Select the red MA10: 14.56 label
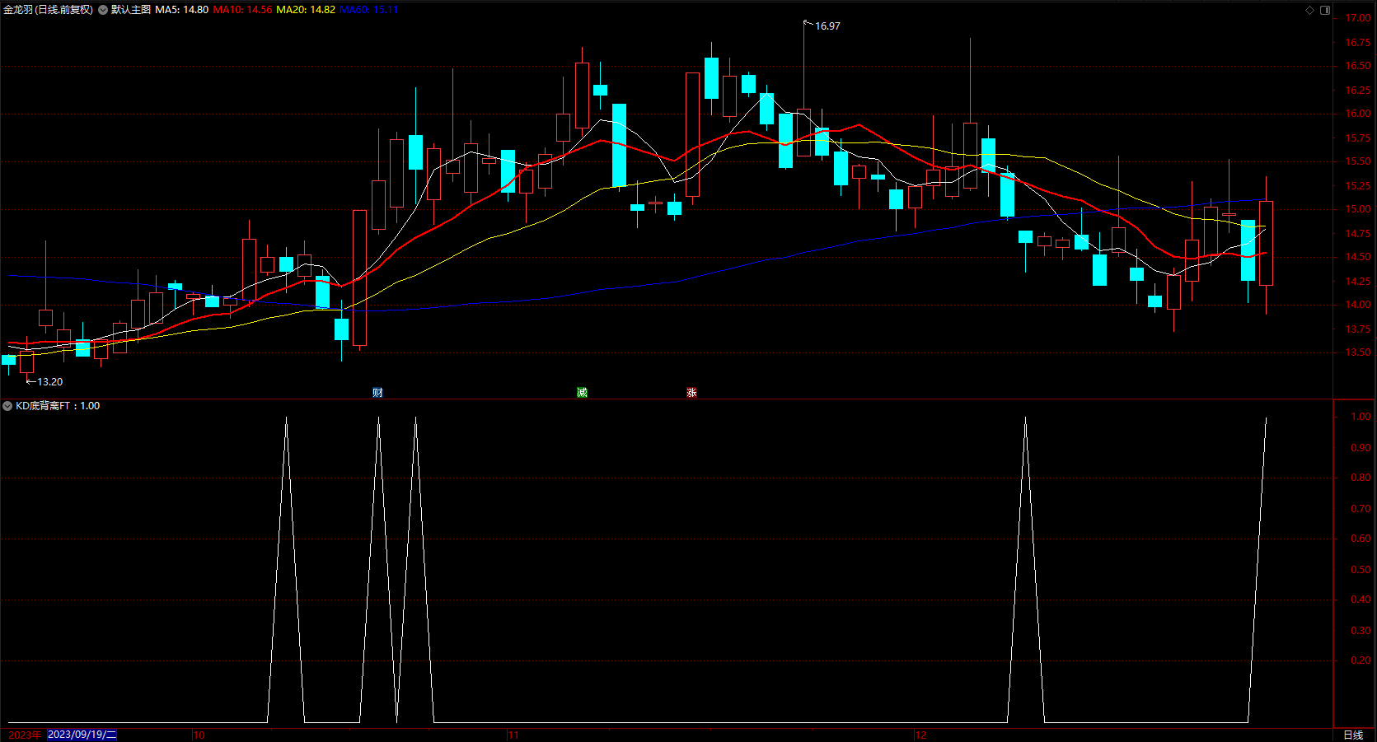This screenshot has height=742, width=1377. tap(242, 10)
